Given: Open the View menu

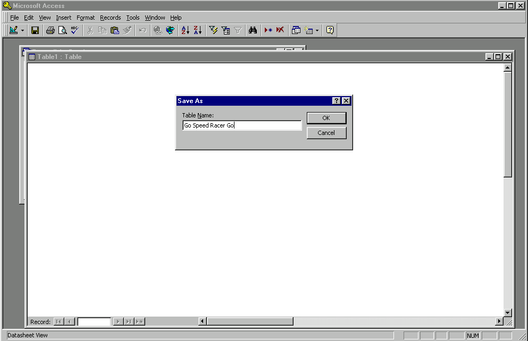Looking at the screenshot, I should (45, 18).
